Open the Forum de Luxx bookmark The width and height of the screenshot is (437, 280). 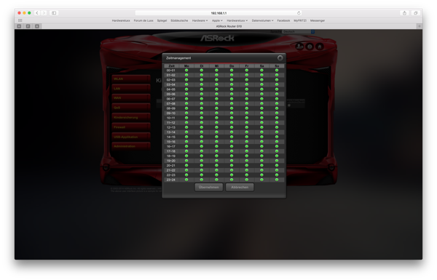coord(143,20)
